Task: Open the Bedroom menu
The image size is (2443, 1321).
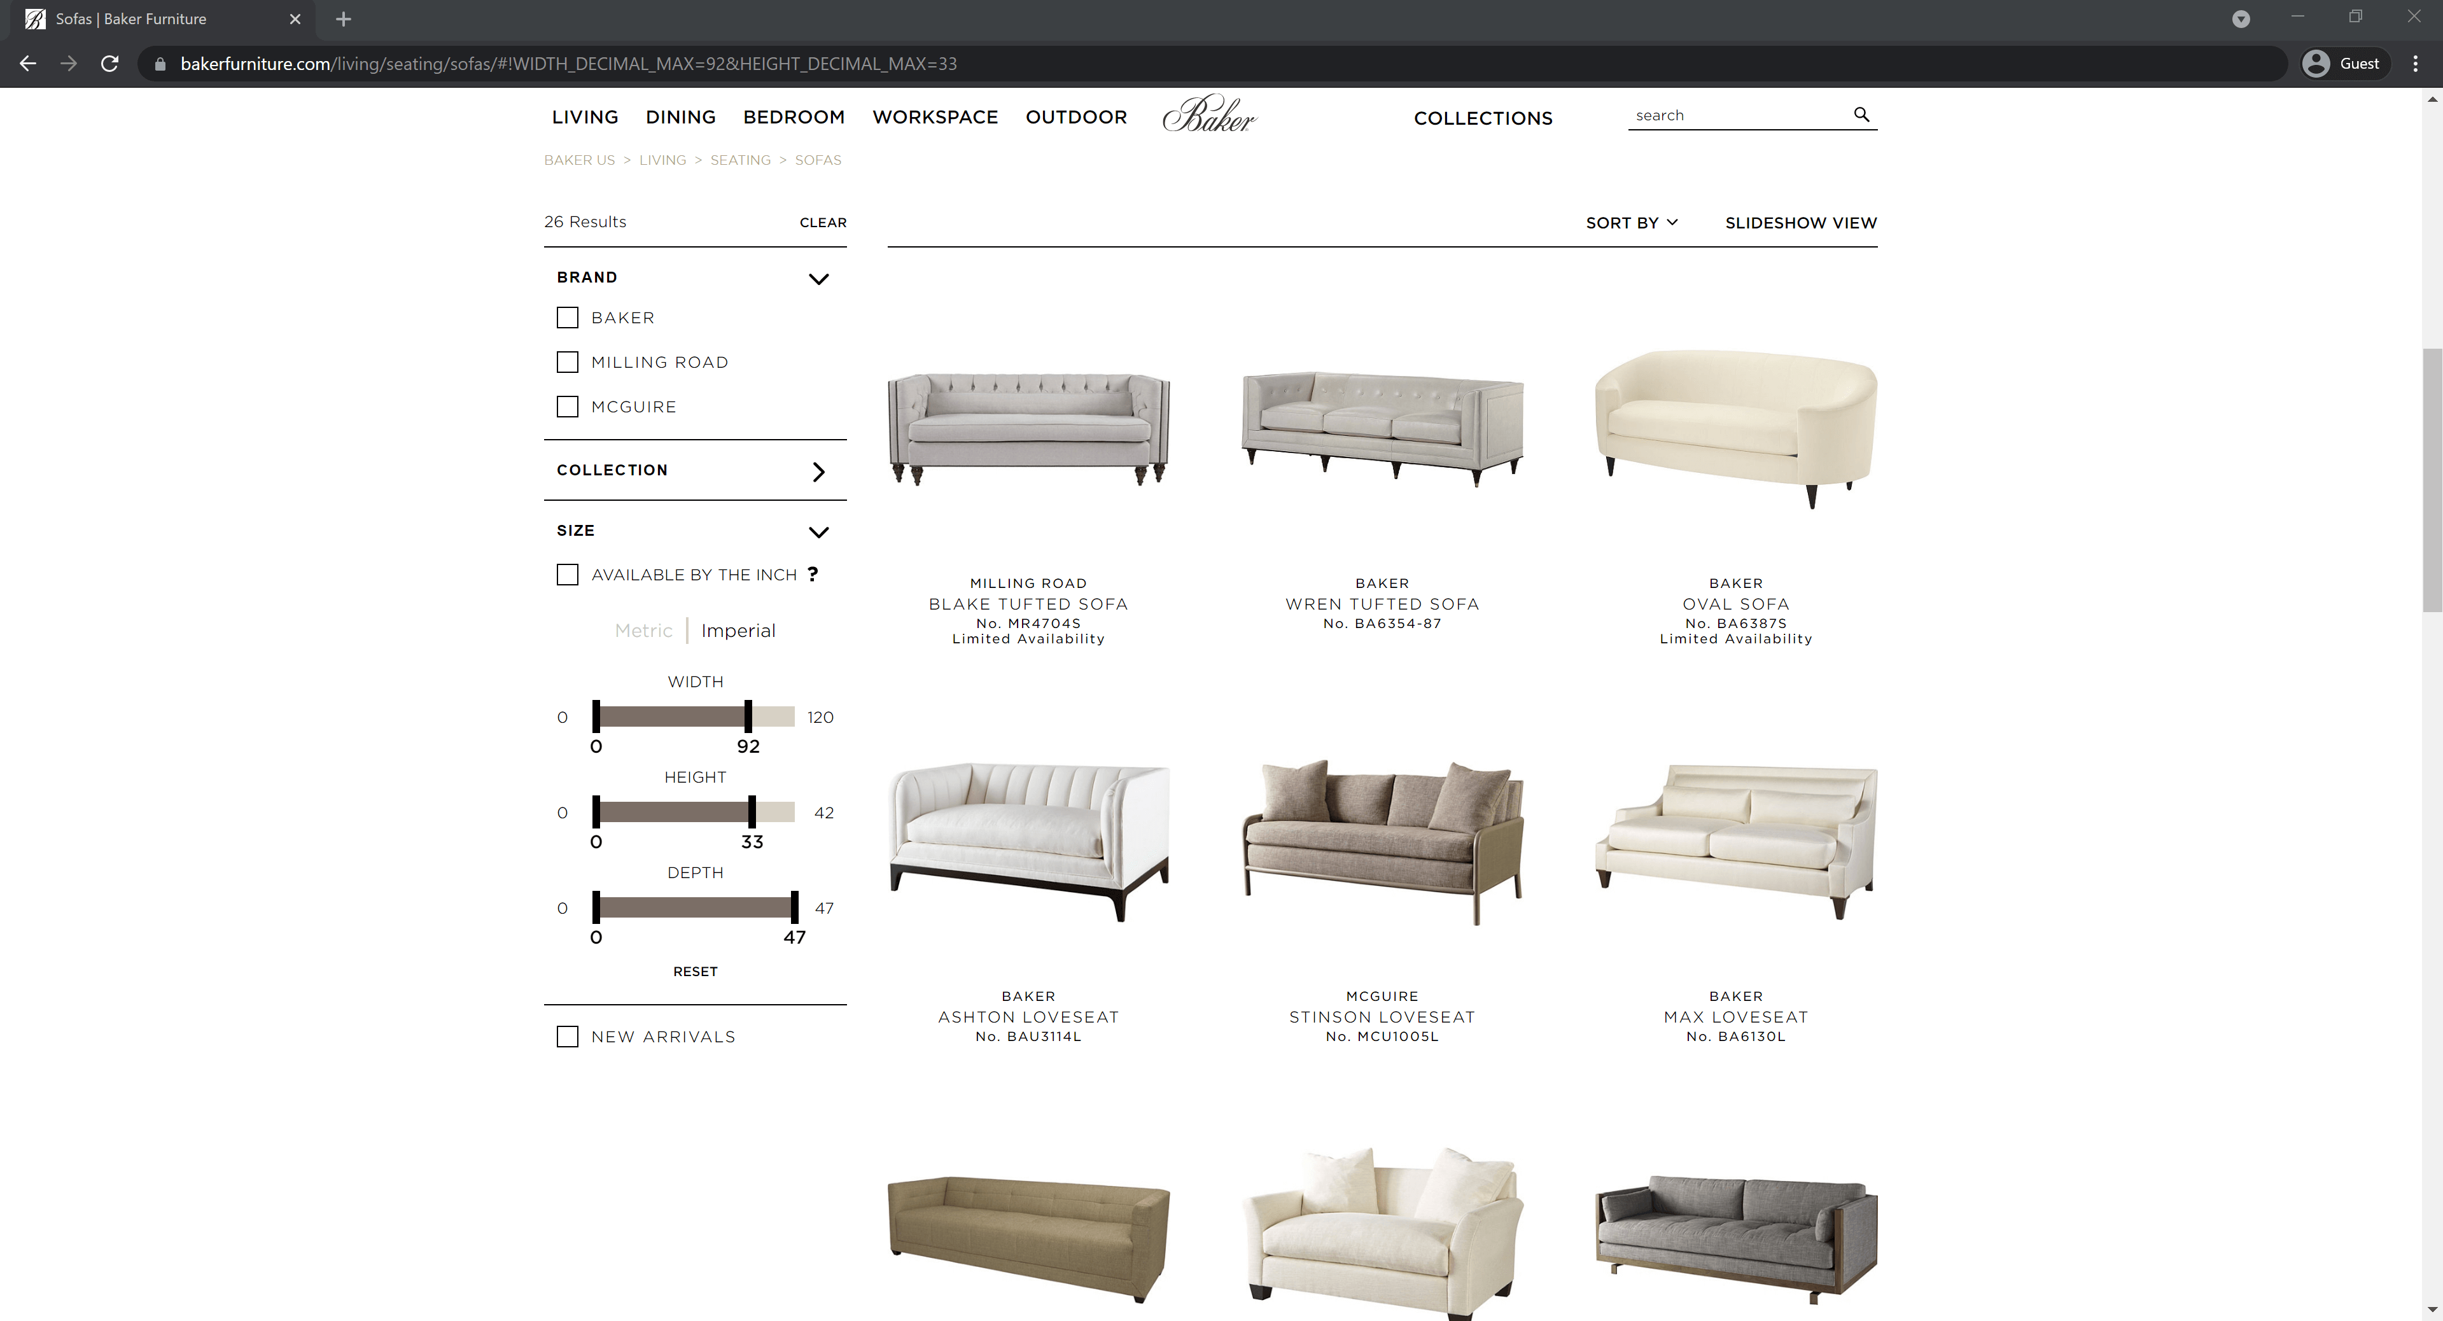Action: point(794,116)
